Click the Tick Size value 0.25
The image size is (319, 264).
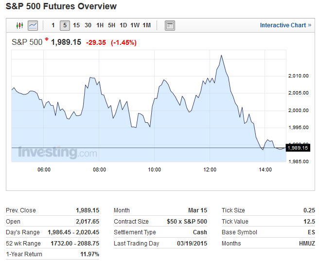coord(309,210)
